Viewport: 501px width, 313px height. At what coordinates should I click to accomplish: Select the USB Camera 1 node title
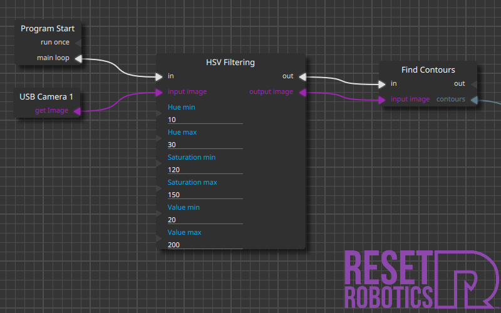click(x=46, y=97)
